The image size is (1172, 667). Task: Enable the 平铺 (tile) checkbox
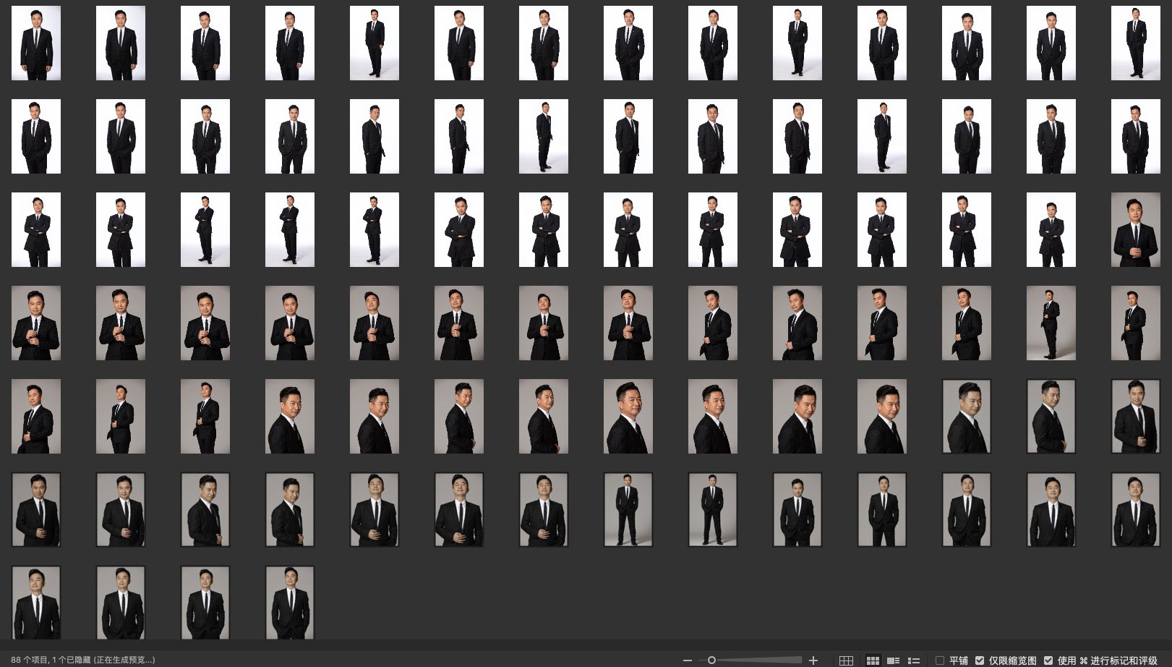pos(940,660)
